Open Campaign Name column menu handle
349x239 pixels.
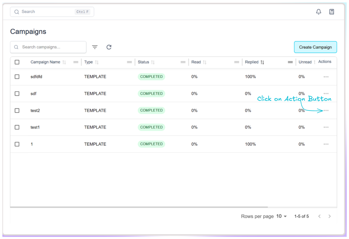click(76, 62)
